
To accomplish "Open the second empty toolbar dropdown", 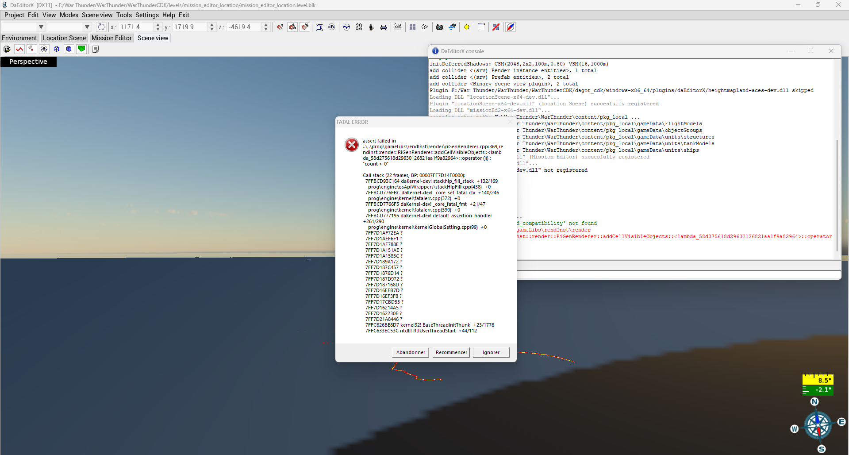I will click(x=69, y=27).
